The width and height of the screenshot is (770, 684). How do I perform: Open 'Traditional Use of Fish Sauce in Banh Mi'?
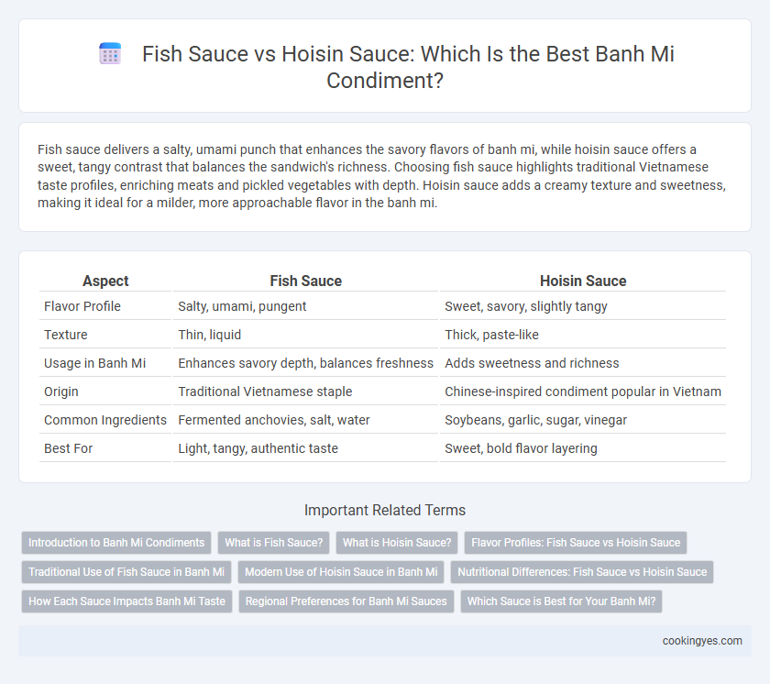tap(126, 572)
